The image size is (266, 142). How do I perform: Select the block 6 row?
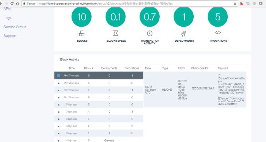click(99, 97)
